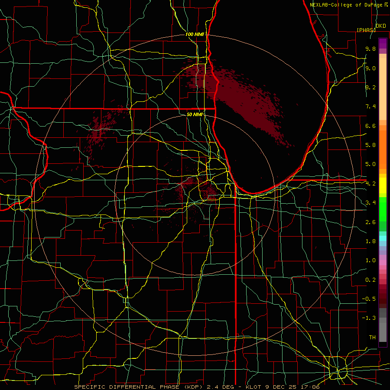
Task: Click the -1.3 scale value
Action: click(369, 318)
